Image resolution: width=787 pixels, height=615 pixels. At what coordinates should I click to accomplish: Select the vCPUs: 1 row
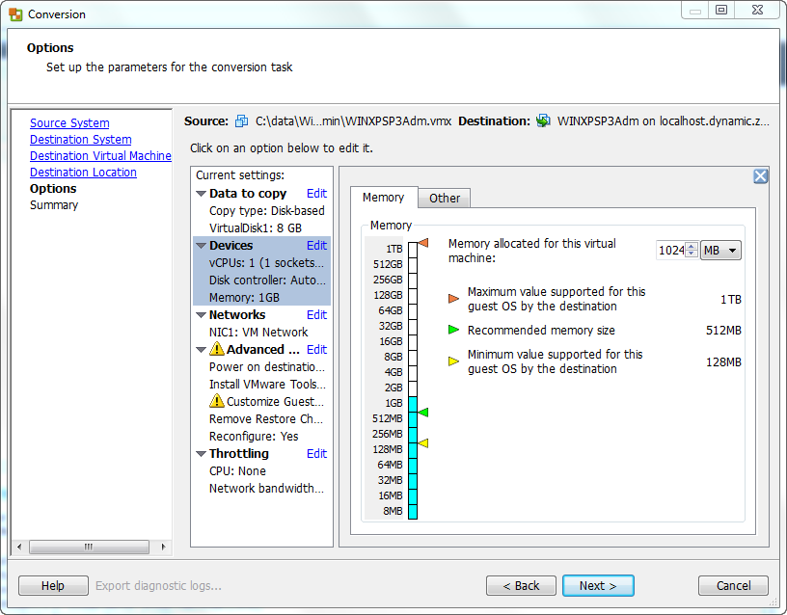click(x=266, y=263)
